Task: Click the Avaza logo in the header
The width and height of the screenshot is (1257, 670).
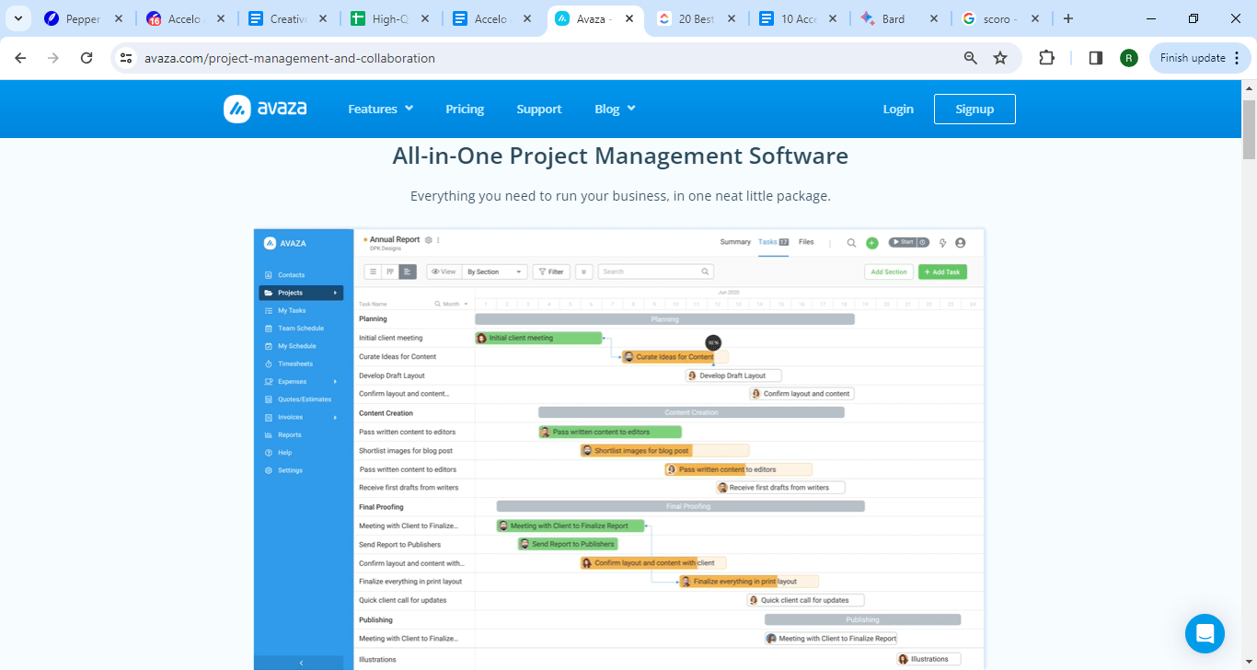Action: coord(265,109)
